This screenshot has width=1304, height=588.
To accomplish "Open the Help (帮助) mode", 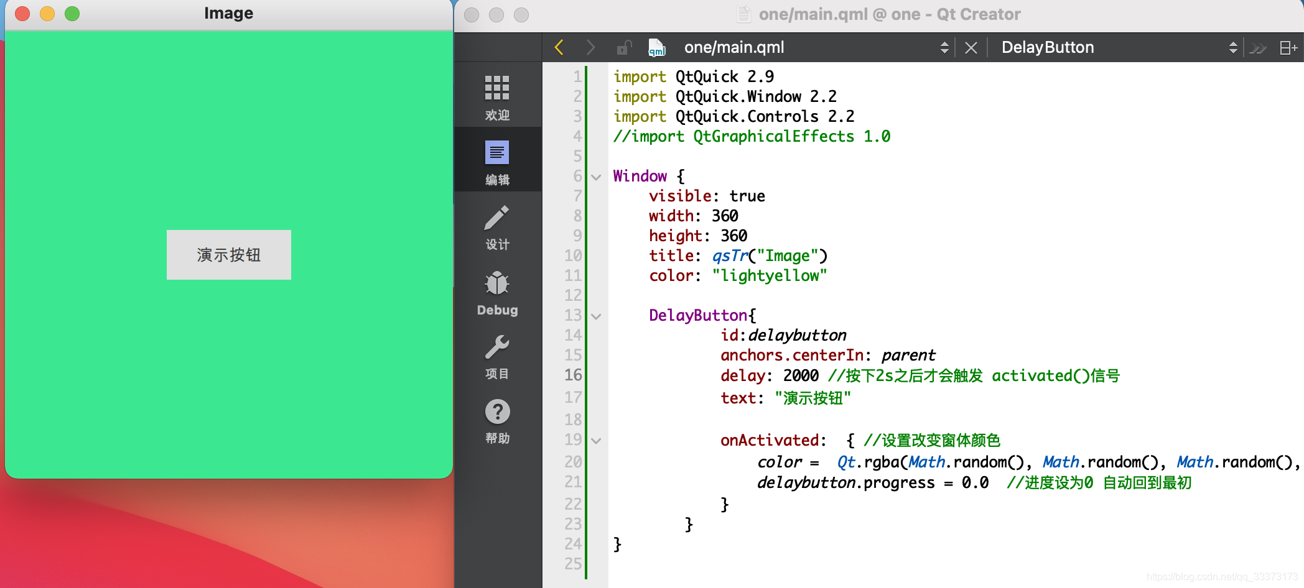I will pos(497,421).
